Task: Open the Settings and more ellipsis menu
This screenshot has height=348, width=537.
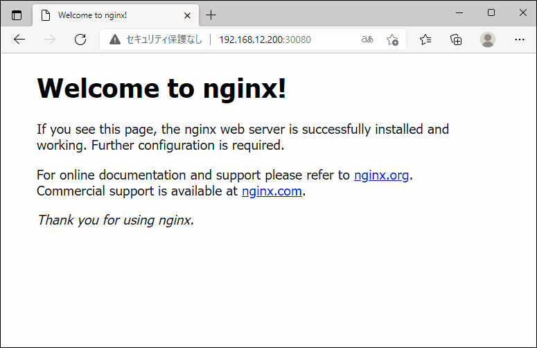Action: click(520, 40)
